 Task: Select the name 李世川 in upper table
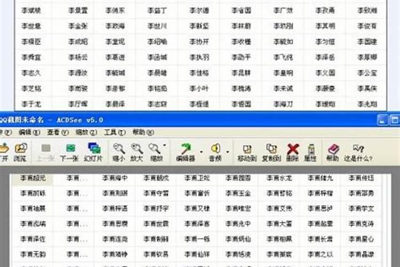[x=157, y=26]
